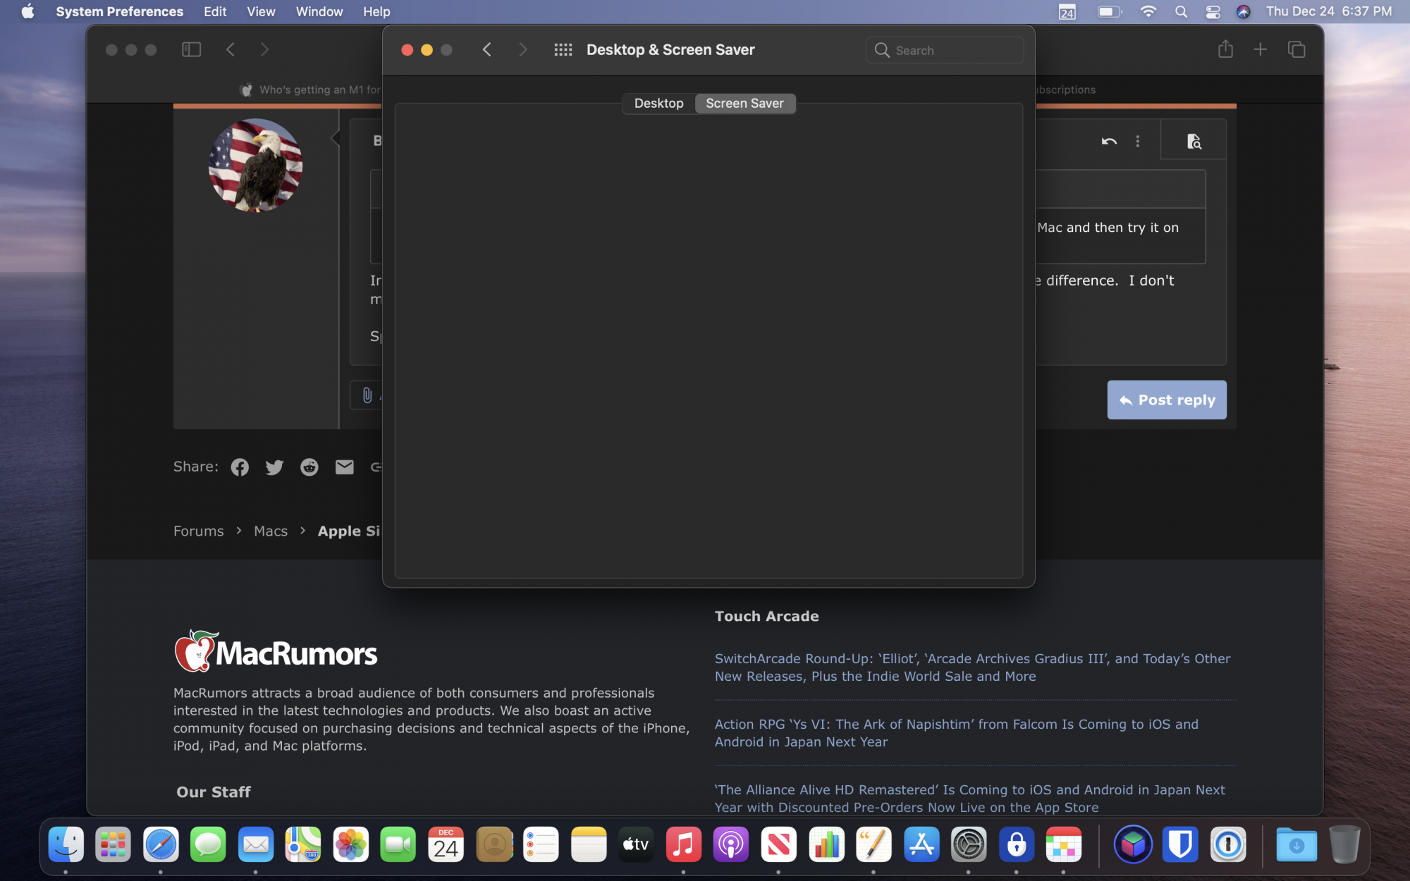Viewport: 1410px width, 881px height.
Task: Click the eagle avatar image
Action: (255, 165)
